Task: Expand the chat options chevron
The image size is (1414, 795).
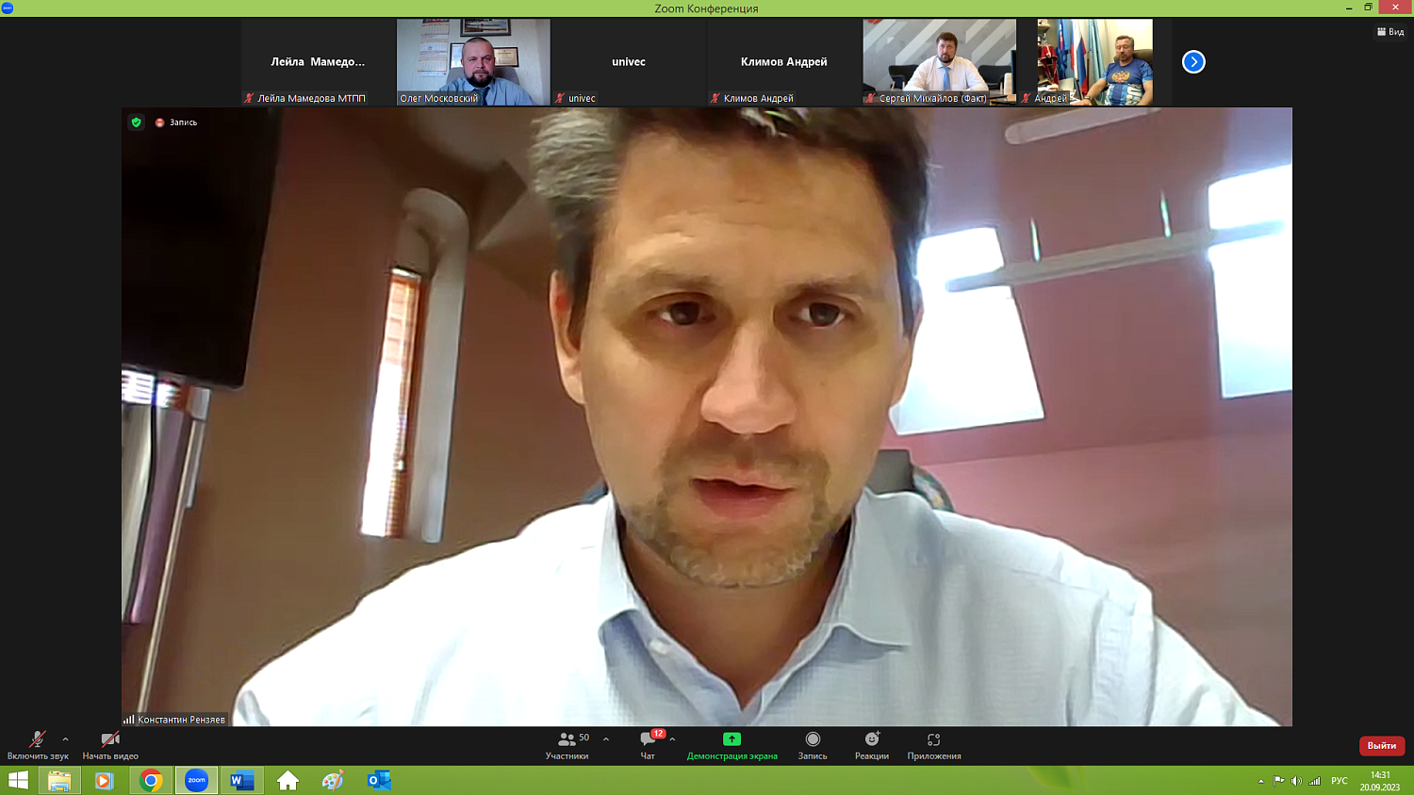Action: (672, 739)
